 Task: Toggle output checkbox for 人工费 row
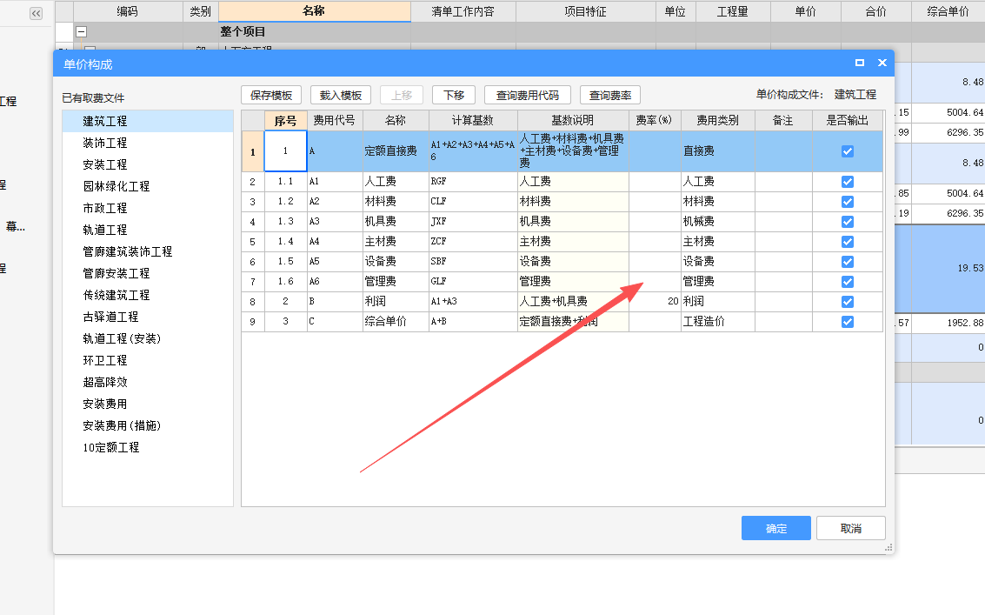click(x=848, y=182)
